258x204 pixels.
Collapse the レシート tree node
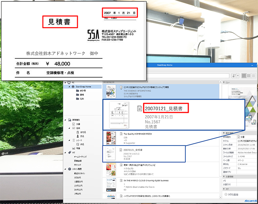click(69, 140)
